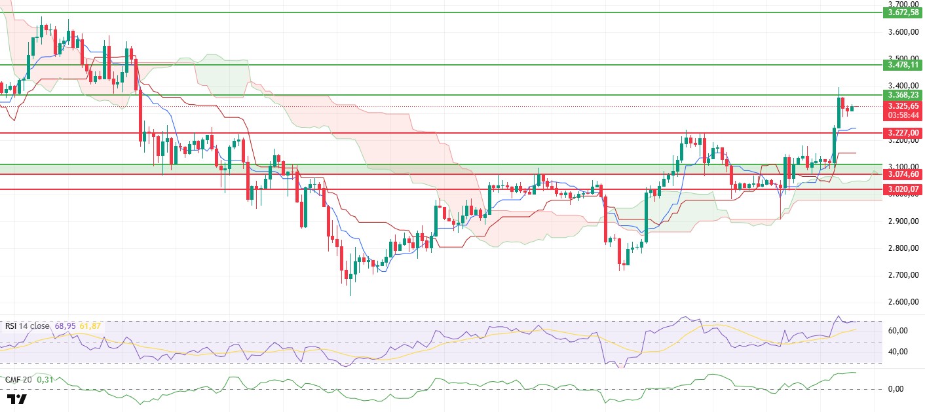
Task: Click the CMF 20 indicator title
Action: click(x=18, y=379)
